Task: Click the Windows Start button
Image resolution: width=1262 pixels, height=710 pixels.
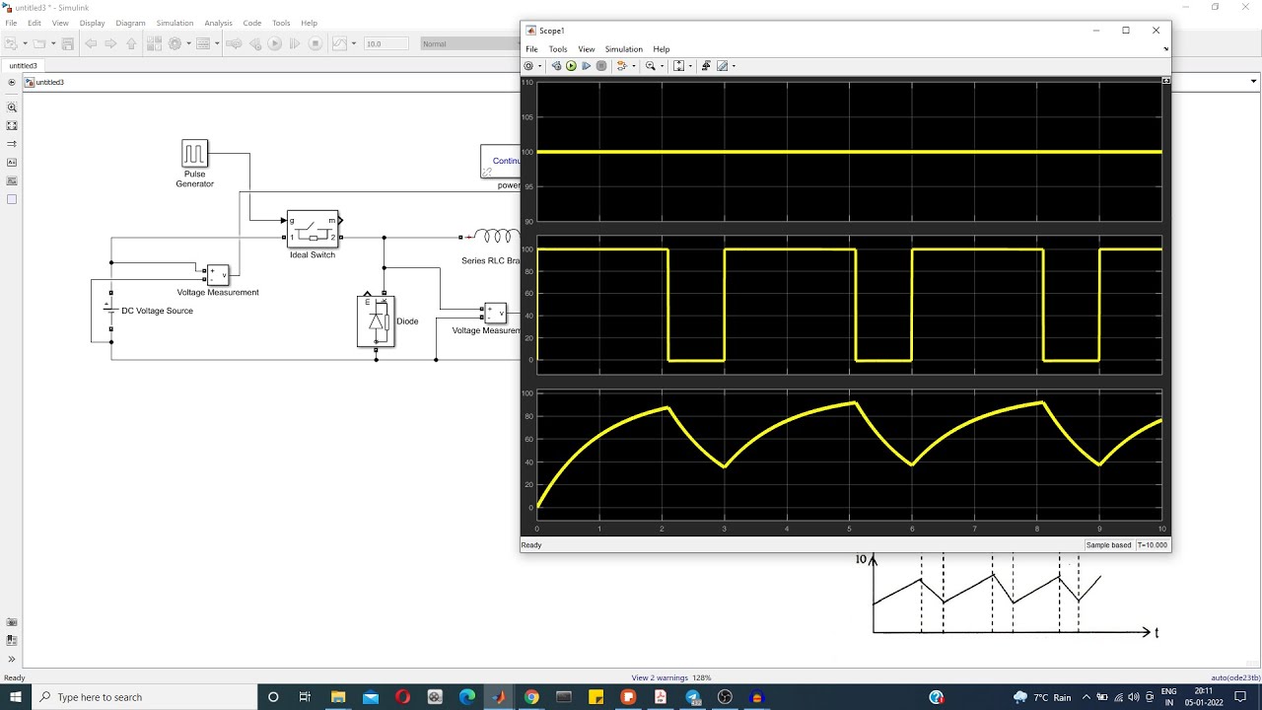Action: pyautogui.click(x=16, y=697)
